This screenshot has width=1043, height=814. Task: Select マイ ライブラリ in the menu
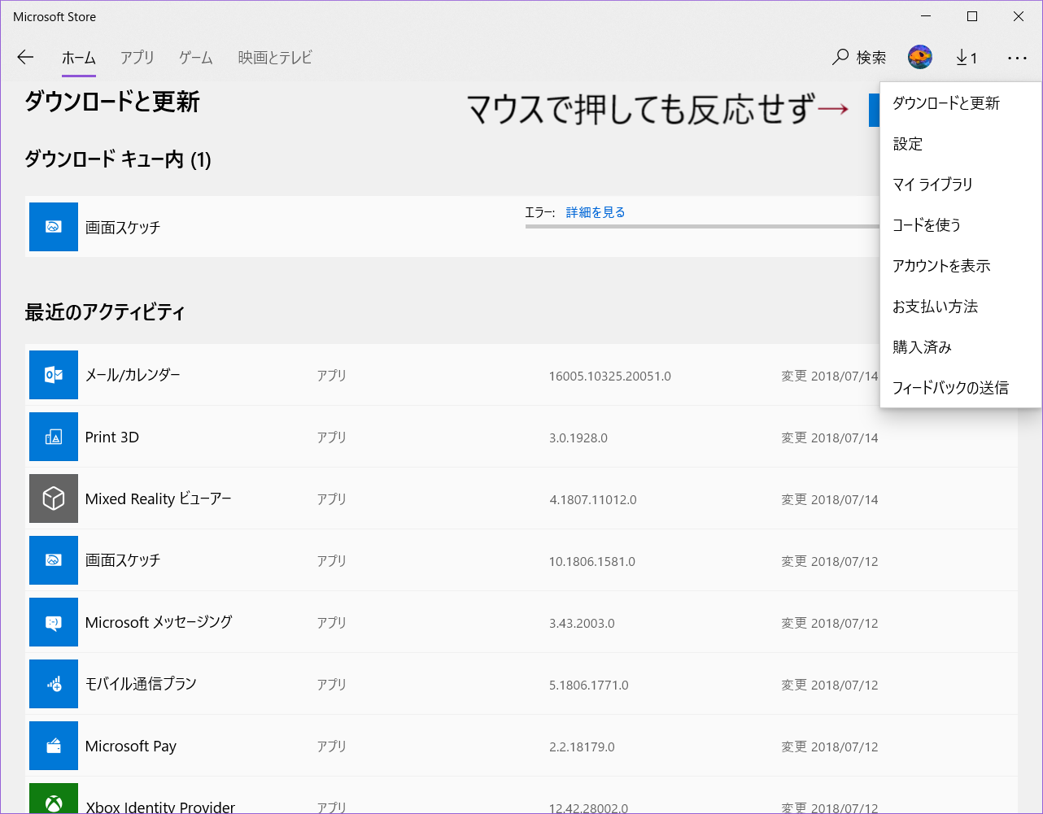coord(961,185)
